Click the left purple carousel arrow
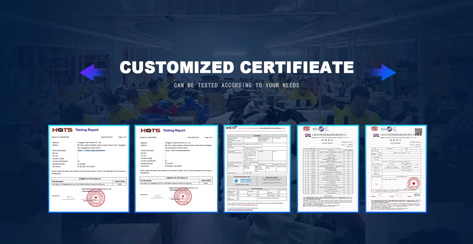 point(91,72)
